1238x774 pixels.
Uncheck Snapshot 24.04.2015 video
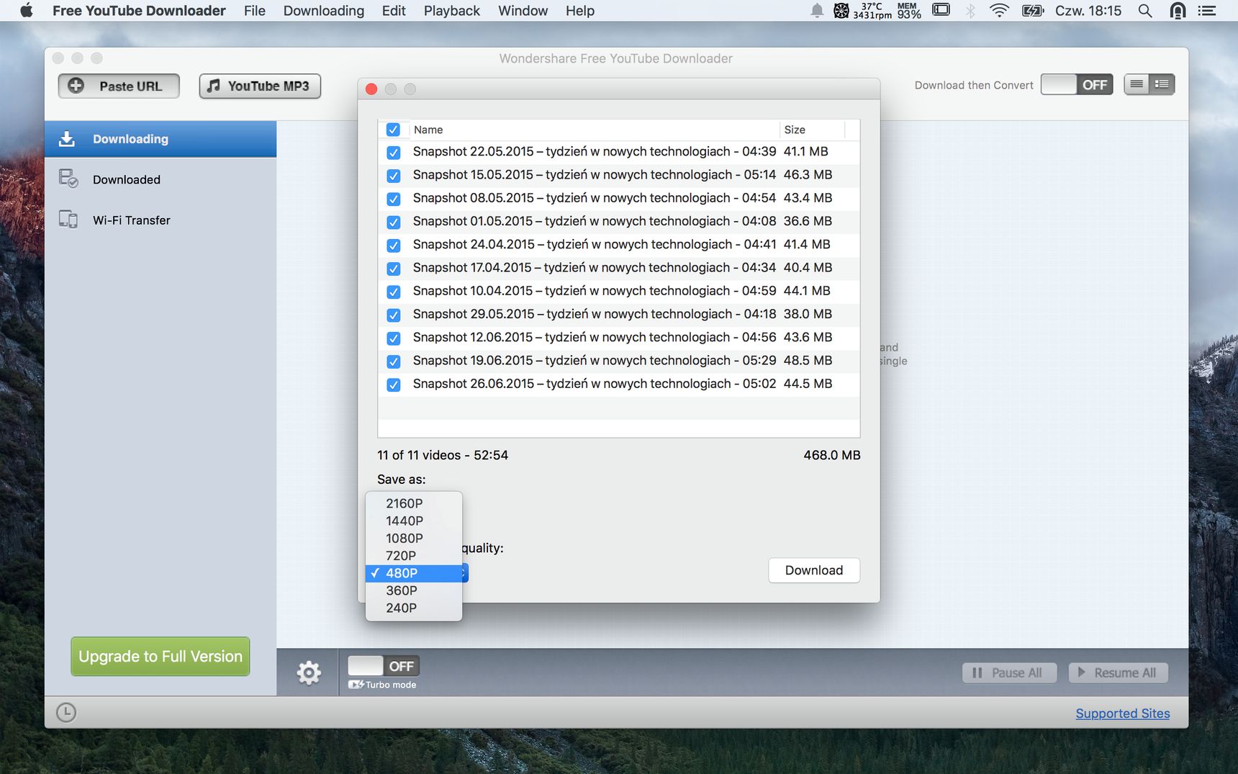[x=394, y=246]
